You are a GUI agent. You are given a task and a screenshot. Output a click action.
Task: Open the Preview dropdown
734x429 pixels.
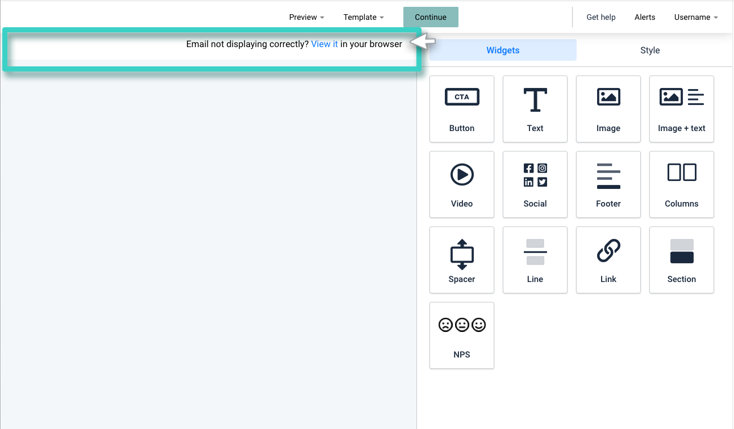307,17
